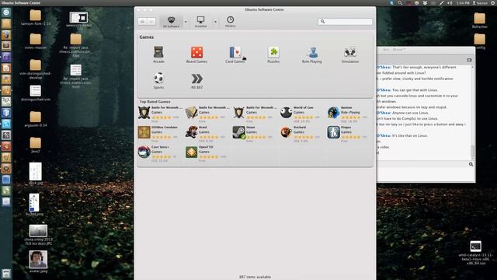Open World of Goo game entry
Screen dimensions: 497x280
[x=300, y=114]
